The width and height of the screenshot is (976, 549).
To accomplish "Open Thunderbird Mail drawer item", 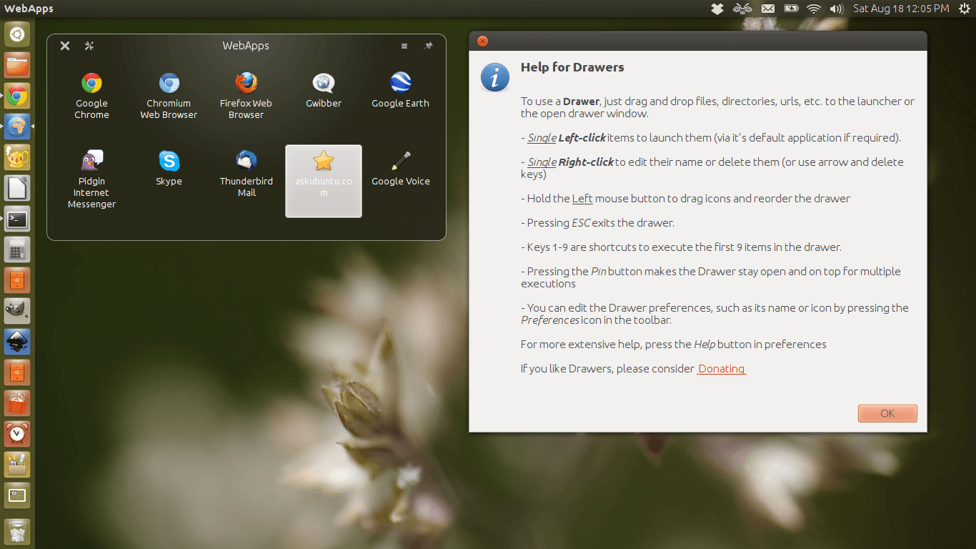I will (247, 174).
